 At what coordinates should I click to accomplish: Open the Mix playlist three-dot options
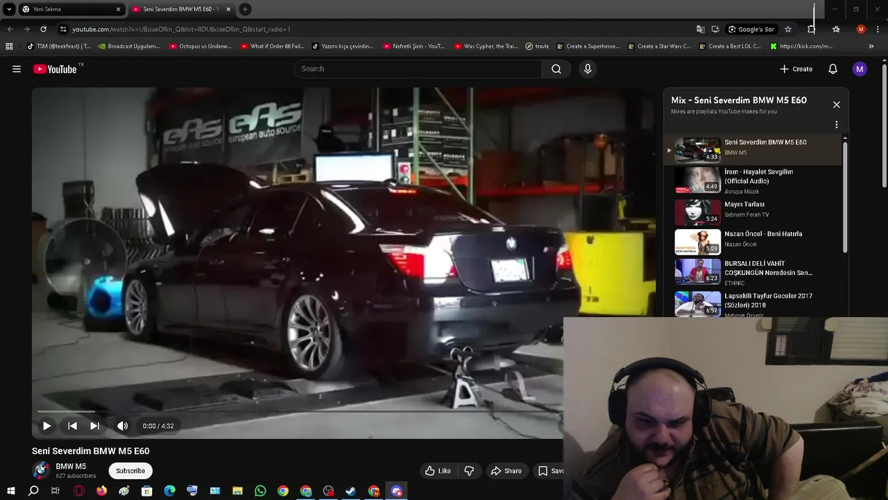pyautogui.click(x=837, y=125)
